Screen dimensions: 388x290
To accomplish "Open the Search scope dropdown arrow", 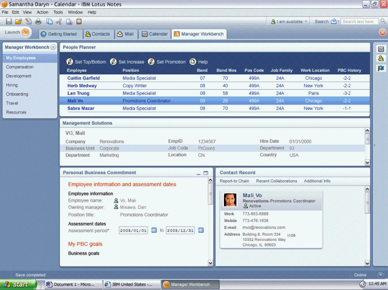I will pos(338,22).
